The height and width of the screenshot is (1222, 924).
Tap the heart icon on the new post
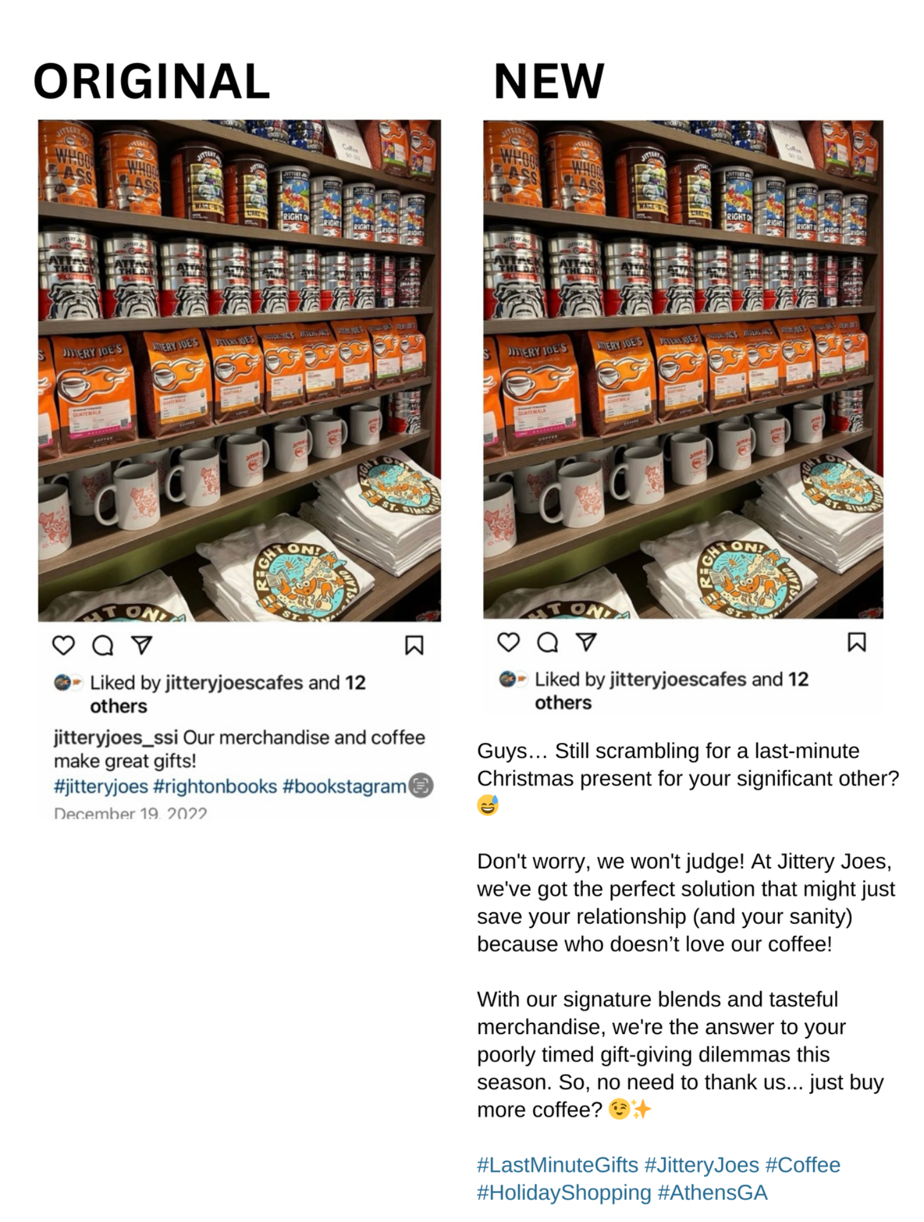click(508, 642)
